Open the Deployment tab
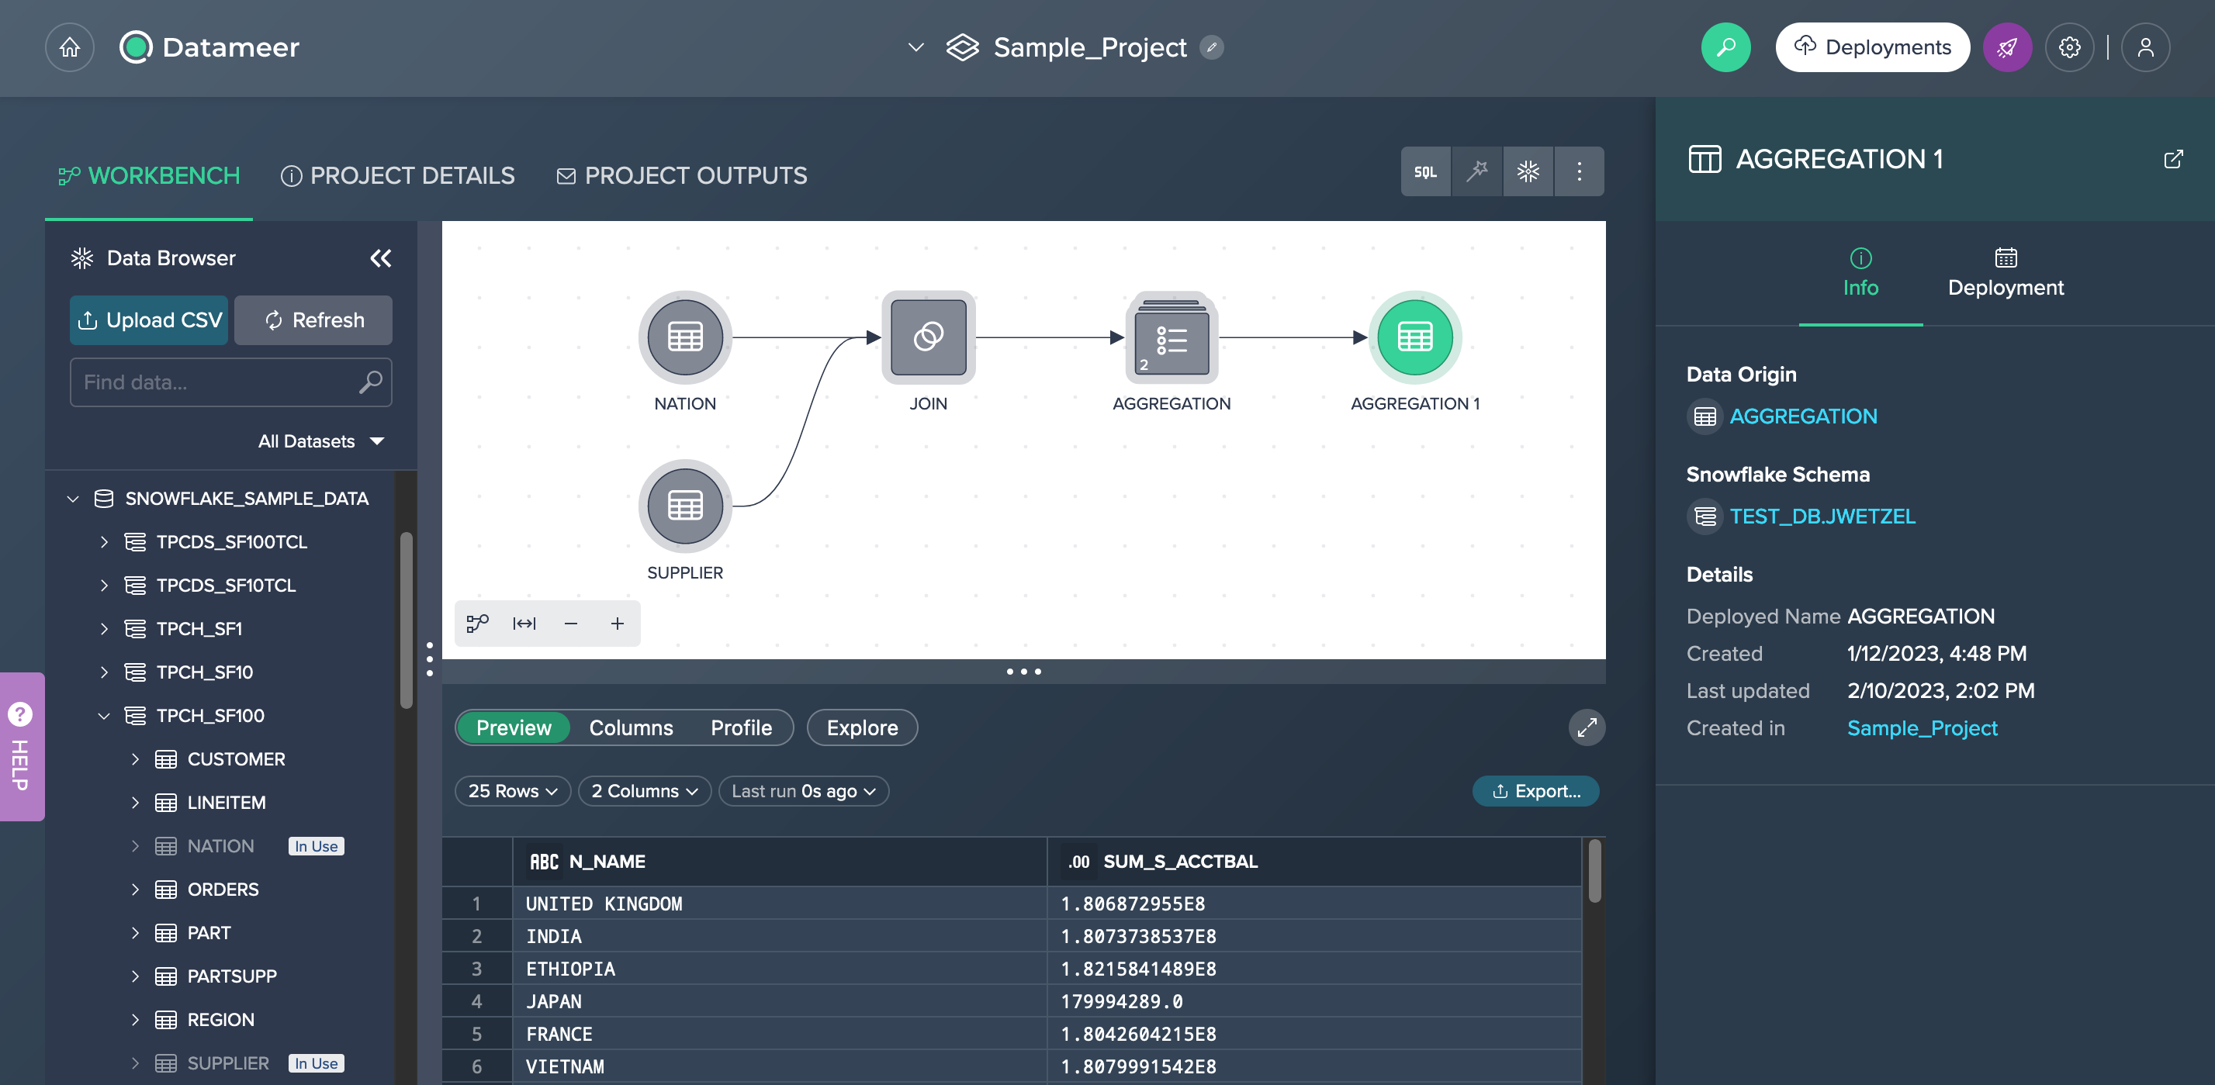The image size is (2215, 1085). pyautogui.click(x=2006, y=275)
